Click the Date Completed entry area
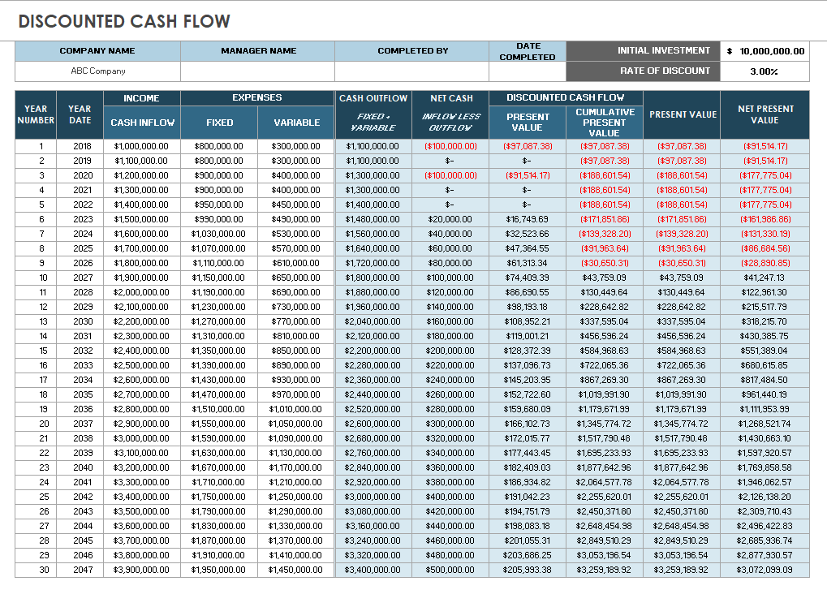This screenshot has height=590, width=827. 526,71
